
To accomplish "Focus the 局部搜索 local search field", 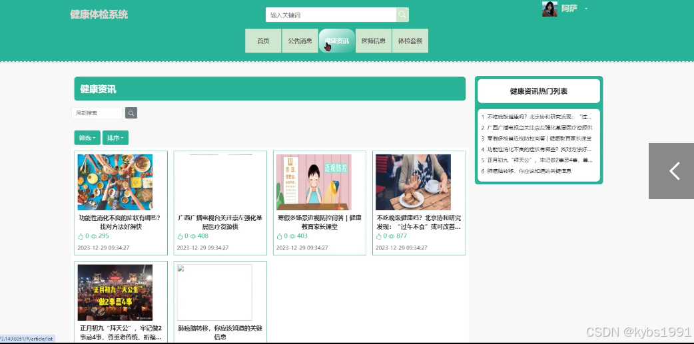I will tap(97, 112).
